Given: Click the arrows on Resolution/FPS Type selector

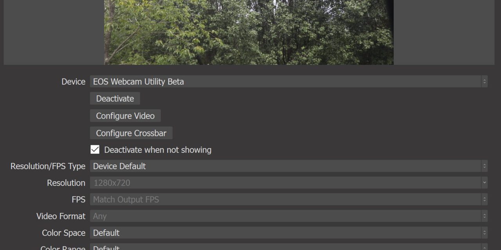Looking at the screenshot, I should pos(485,166).
